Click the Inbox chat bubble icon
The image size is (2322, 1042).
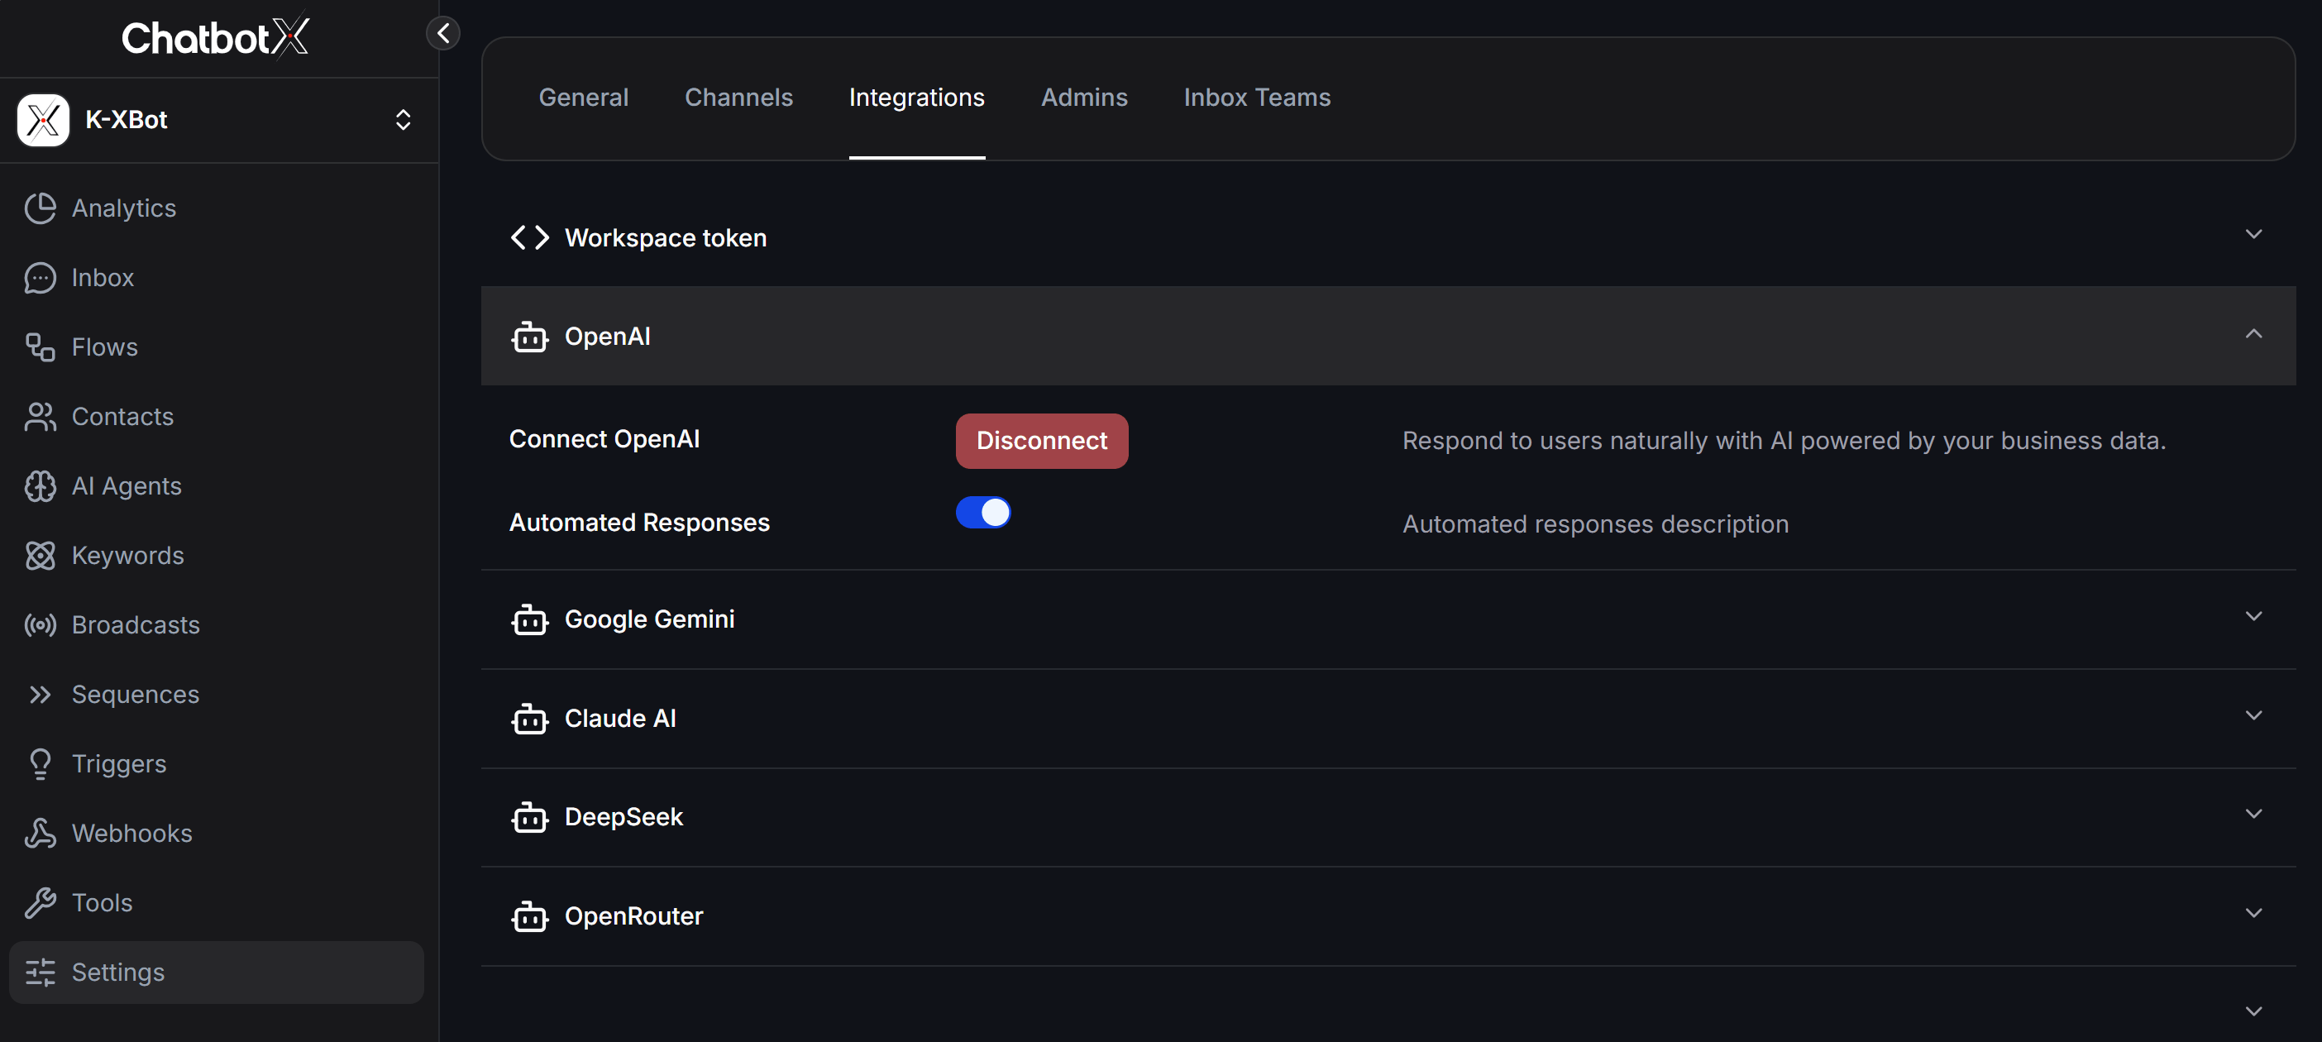[40, 278]
